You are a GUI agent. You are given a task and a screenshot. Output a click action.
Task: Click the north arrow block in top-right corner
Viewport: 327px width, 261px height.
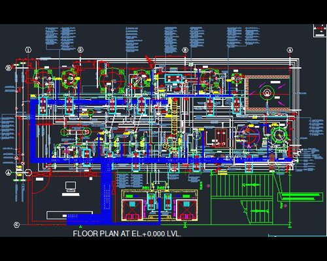pyautogui.click(x=320, y=31)
